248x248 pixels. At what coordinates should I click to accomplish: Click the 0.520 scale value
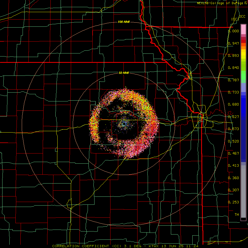(x=233, y=141)
